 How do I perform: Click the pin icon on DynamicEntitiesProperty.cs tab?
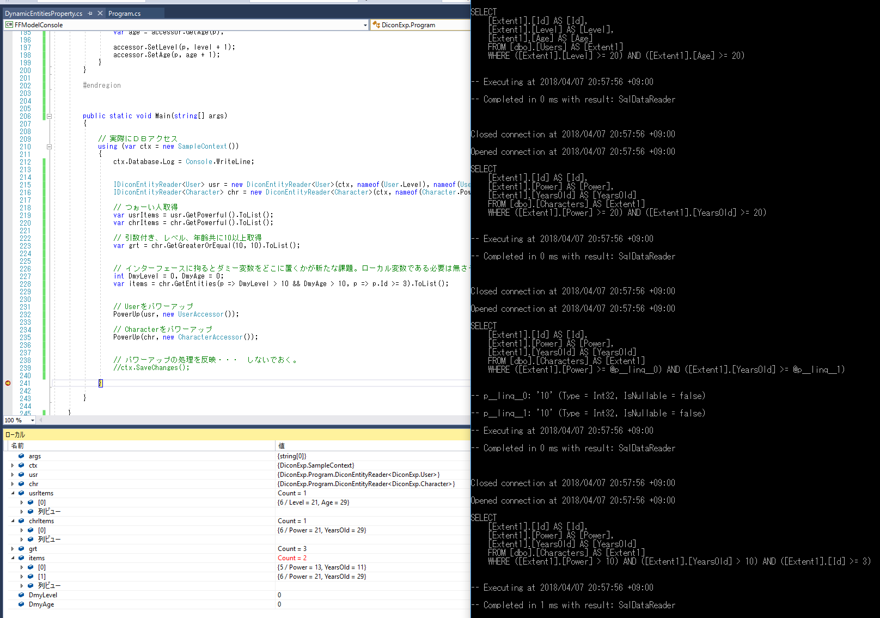coord(90,13)
